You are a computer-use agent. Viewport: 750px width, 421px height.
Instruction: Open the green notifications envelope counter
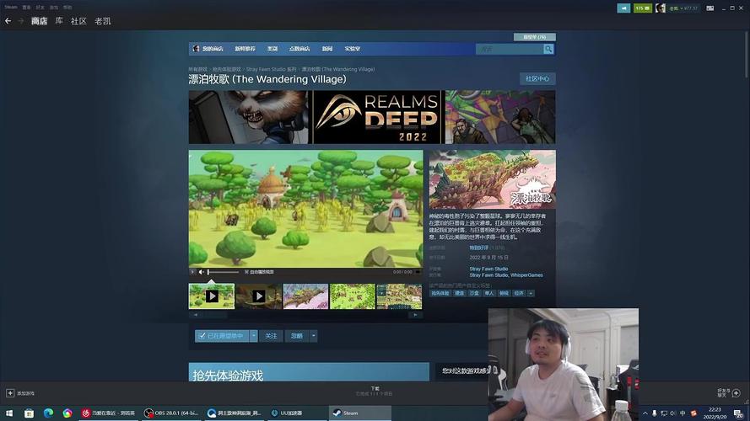[x=642, y=8]
